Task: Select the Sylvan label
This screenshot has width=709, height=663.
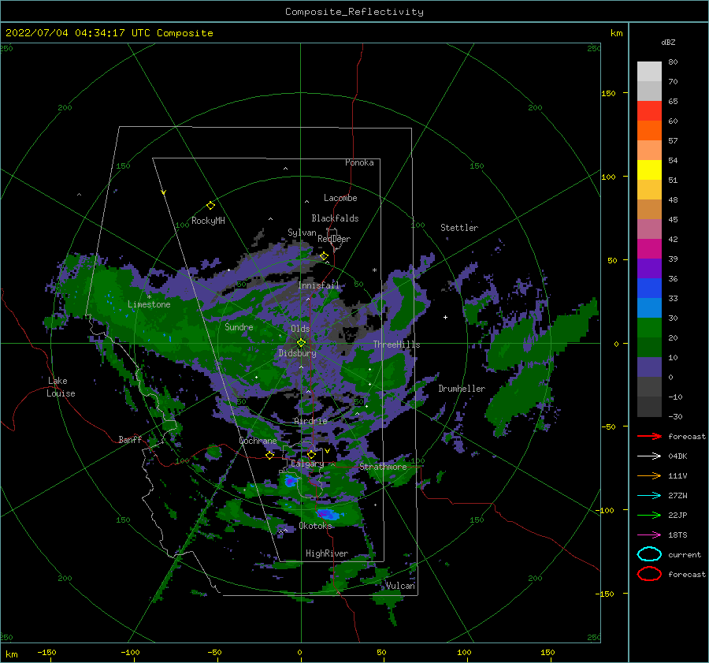Action: tap(302, 233)
